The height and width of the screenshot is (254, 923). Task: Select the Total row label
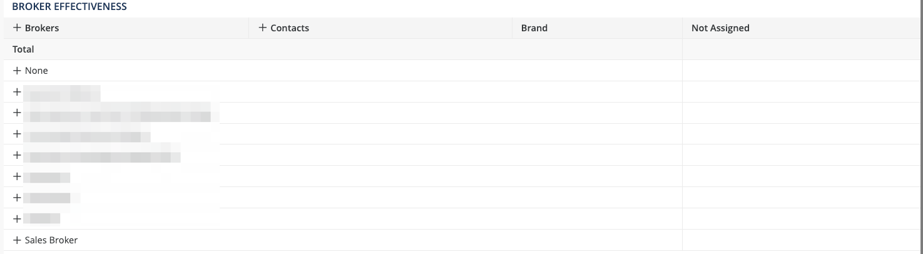pyautogui.click(x=23, y=49)
